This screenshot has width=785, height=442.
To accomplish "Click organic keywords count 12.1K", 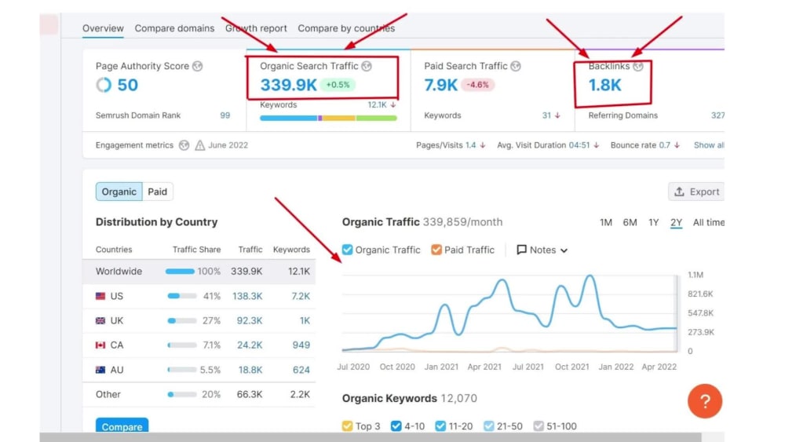I will click(377, 104).
